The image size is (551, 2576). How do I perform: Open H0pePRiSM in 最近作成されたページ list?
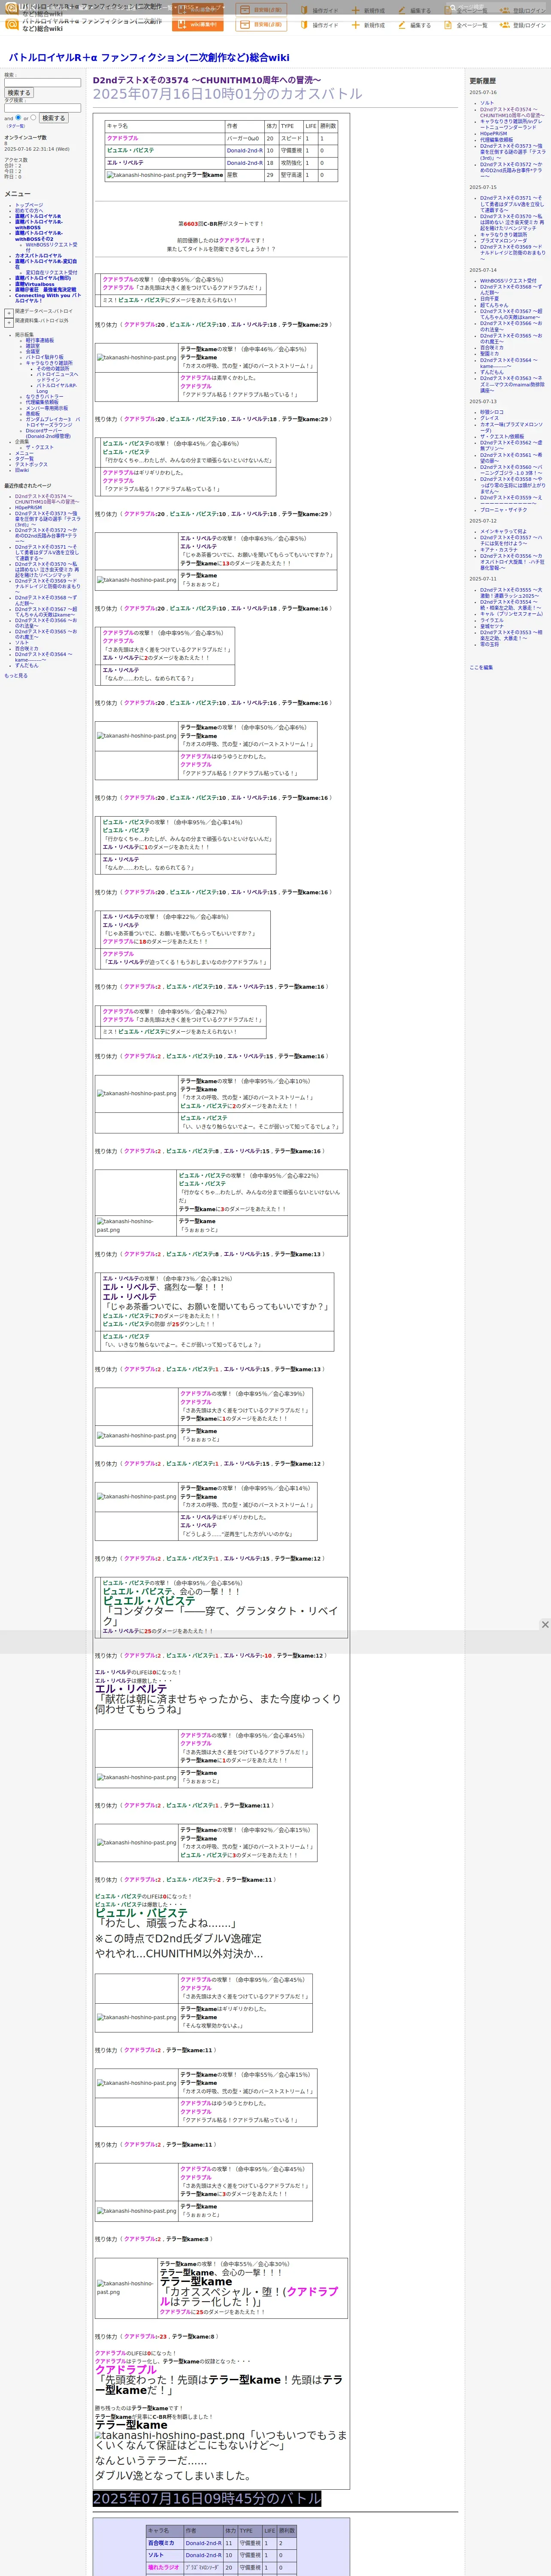click(x=28, y=508)
